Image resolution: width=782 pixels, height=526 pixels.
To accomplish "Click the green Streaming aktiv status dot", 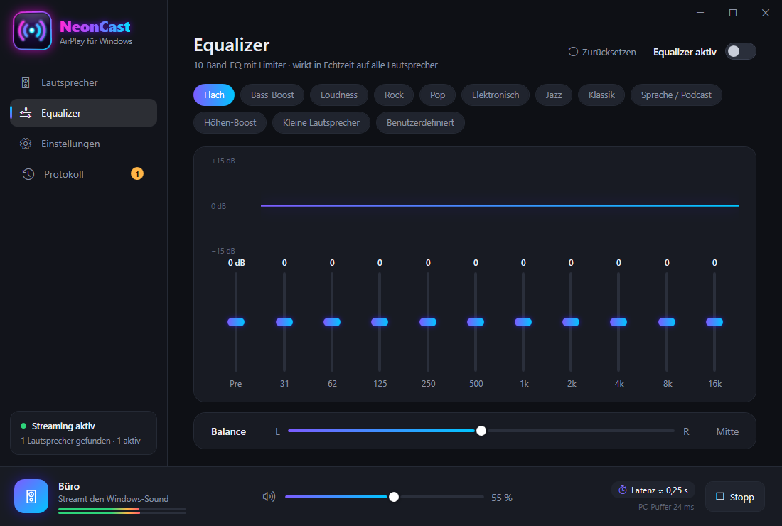I will [23, 426].
